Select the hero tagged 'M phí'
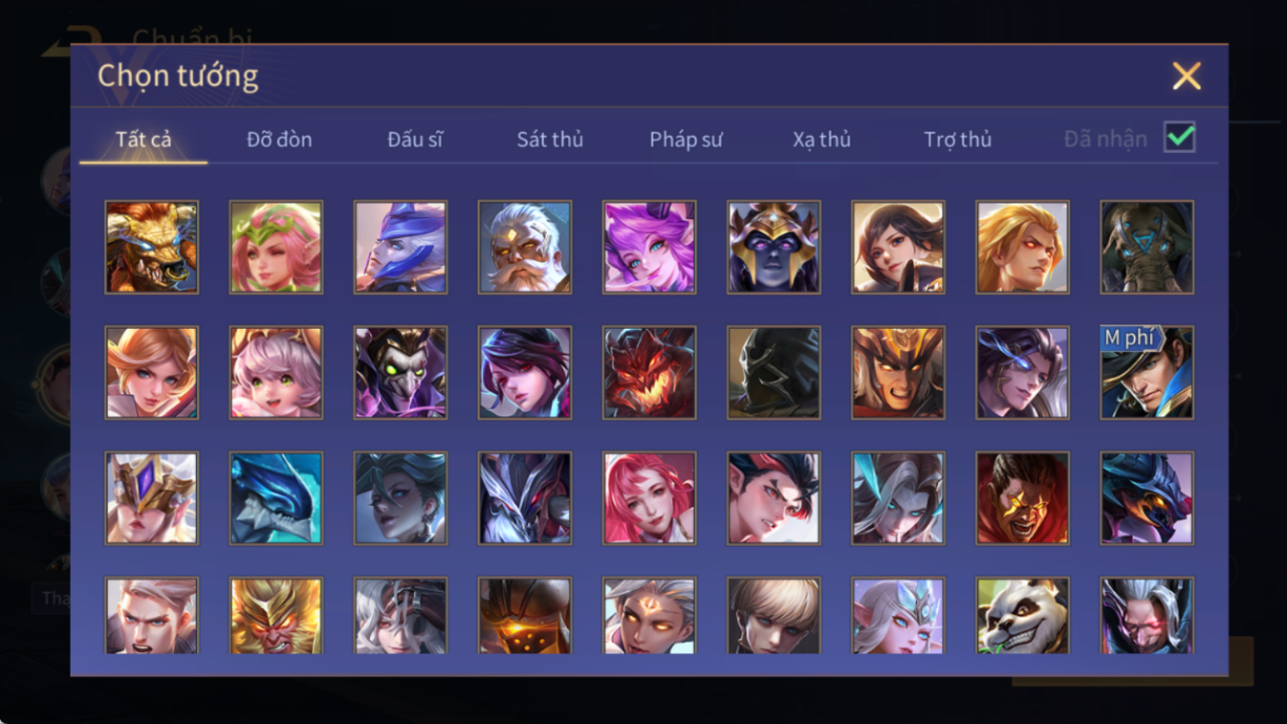Viewport: 1287px width, 724px height. pyautogui.click(x=1146, y=373)
